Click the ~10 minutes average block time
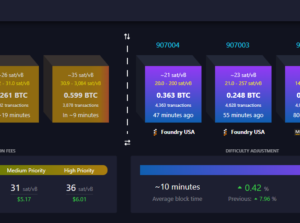300x223 pixels. tap(178, 187)
